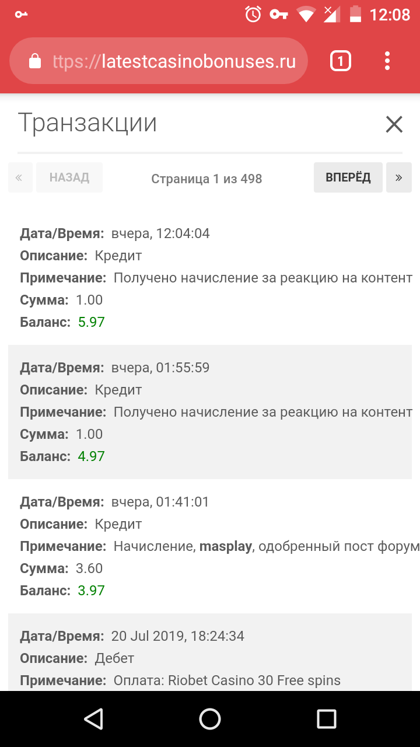Viewport: 420px width, 747px height.
Task: Tap the Страница 1 из 498 indicator
Action: pyautogui.click(x=206, y=179)
